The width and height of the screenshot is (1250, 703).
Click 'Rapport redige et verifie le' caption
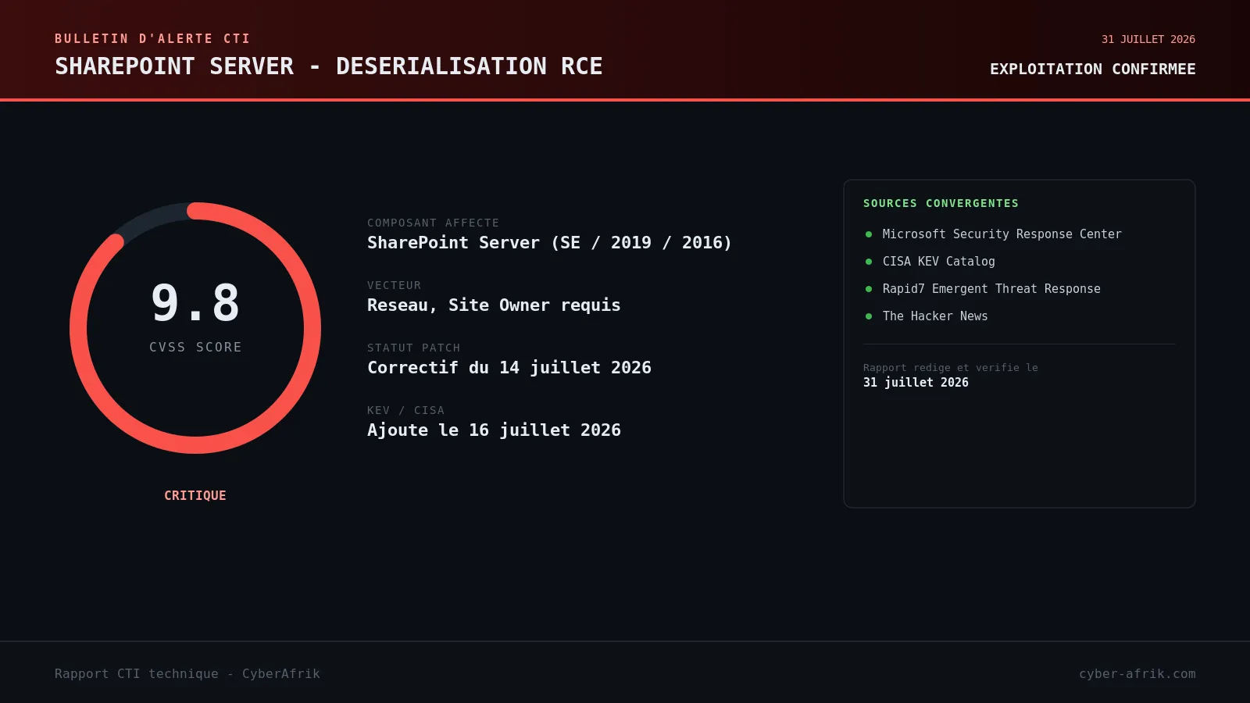(x=950, y=368)
